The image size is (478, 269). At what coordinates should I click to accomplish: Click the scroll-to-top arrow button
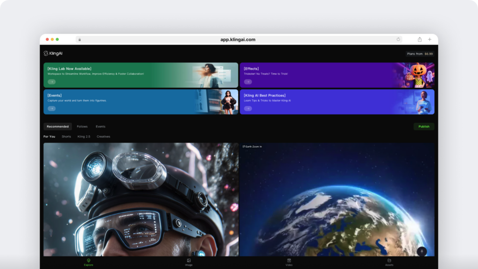(422, 251)
